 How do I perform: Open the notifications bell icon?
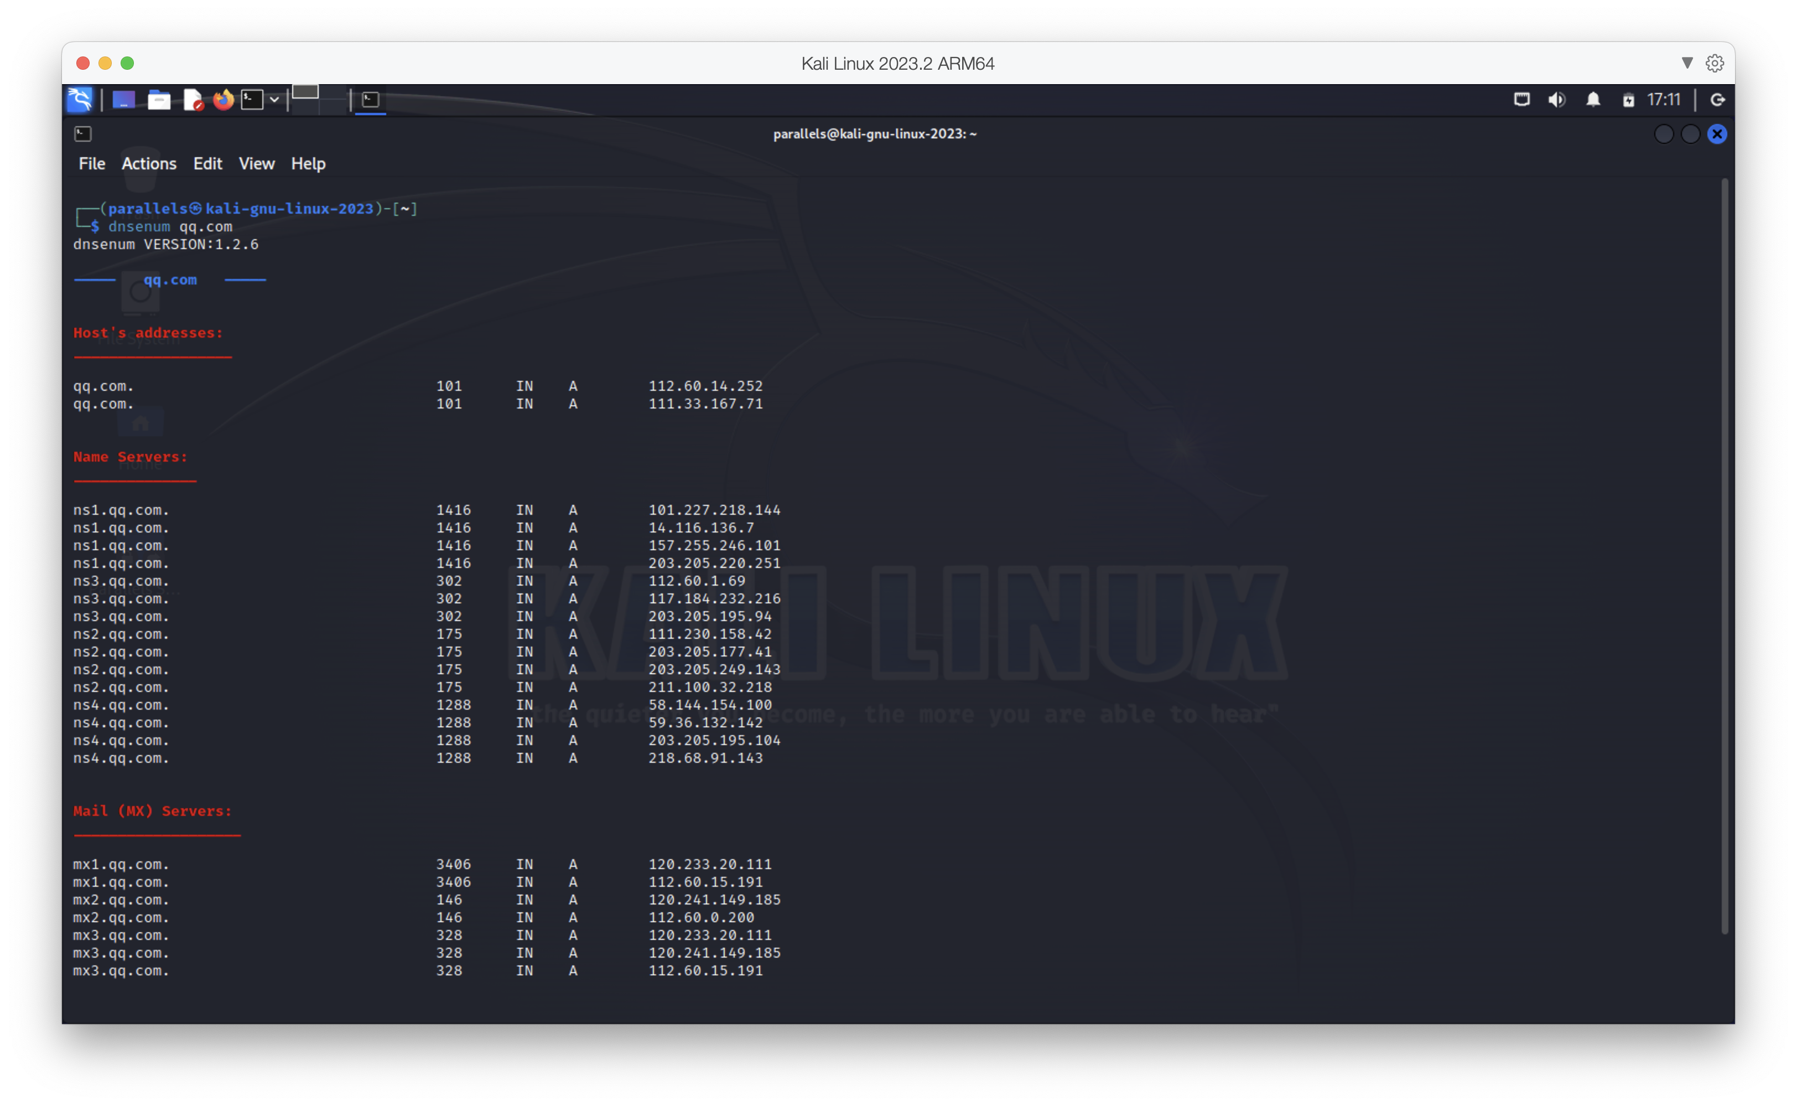point(1593,100)
